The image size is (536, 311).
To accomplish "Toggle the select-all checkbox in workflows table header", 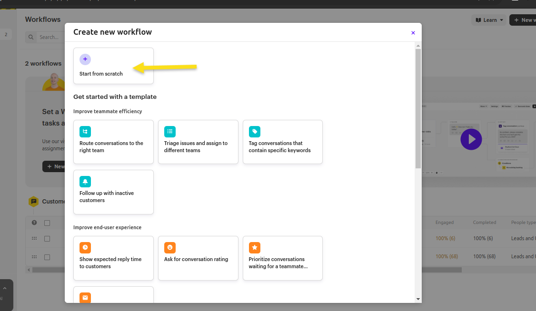I will coord(47,223).
